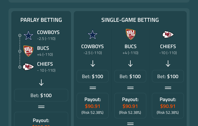Click the Chiefs logo under Single-Game Betting
This screenshot has height=126, width=198.
pyautogui.click(x=168, y=35)
